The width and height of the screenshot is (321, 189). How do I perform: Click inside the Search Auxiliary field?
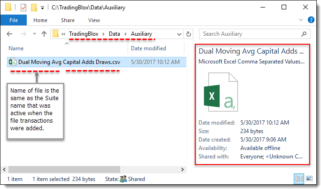249,34
